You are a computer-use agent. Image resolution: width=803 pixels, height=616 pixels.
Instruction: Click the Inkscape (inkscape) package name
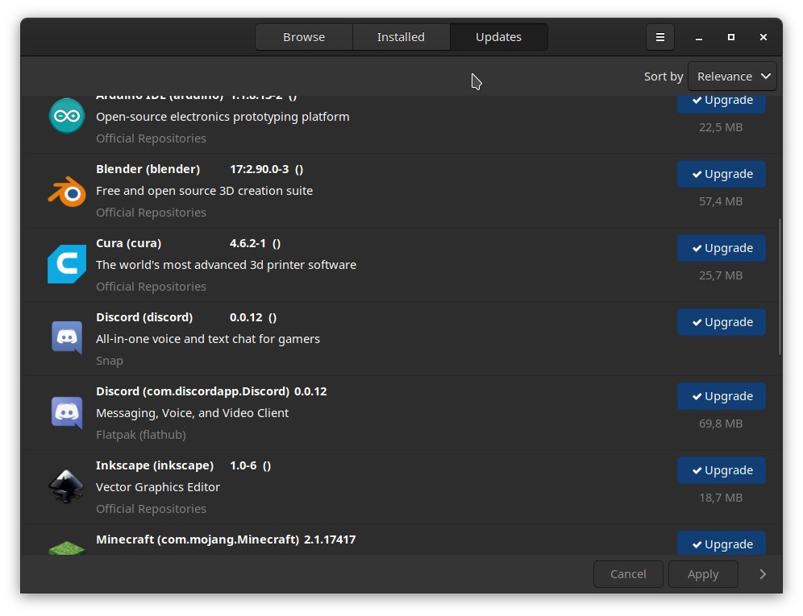(x=155, y=465)
